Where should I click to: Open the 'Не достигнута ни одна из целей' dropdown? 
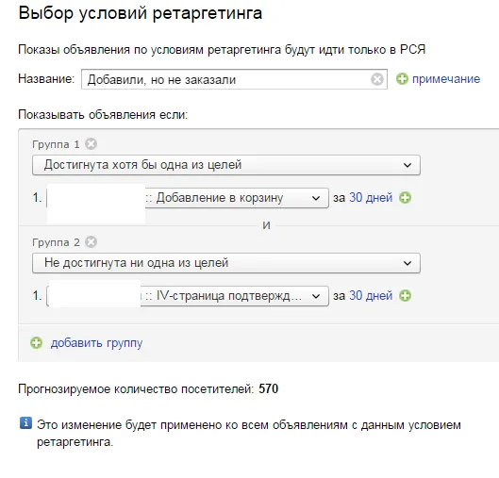[x=226, y=263]
